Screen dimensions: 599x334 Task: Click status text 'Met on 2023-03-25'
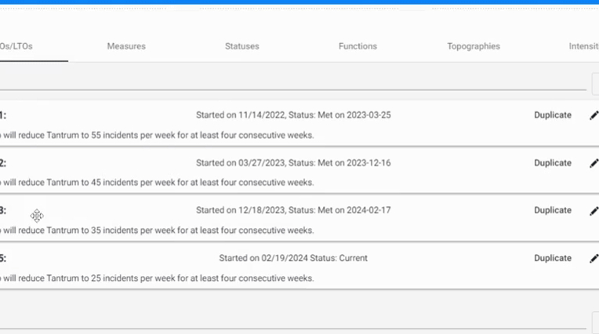click(x=354, y=115)
